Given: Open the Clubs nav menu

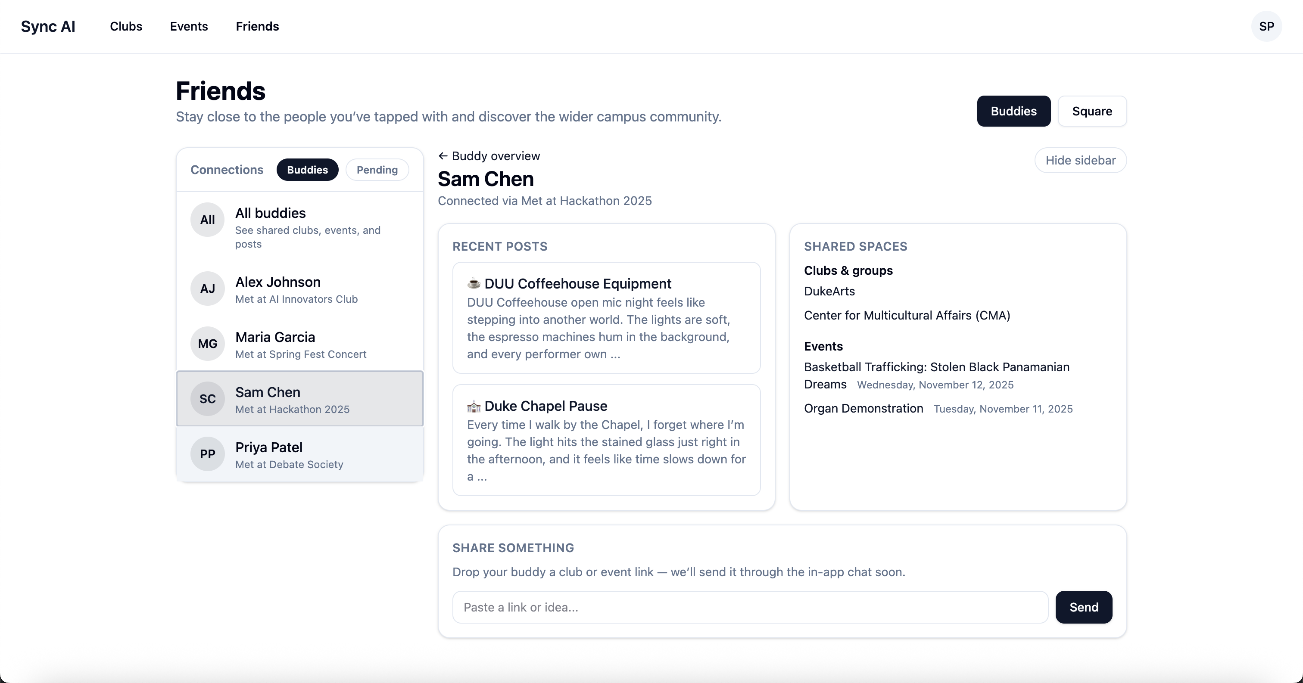Looking at the screenshot, I should tap(126, 26).
